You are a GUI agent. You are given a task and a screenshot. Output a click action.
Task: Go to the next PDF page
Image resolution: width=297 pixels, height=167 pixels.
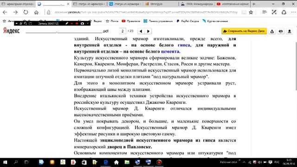[148, 31]
